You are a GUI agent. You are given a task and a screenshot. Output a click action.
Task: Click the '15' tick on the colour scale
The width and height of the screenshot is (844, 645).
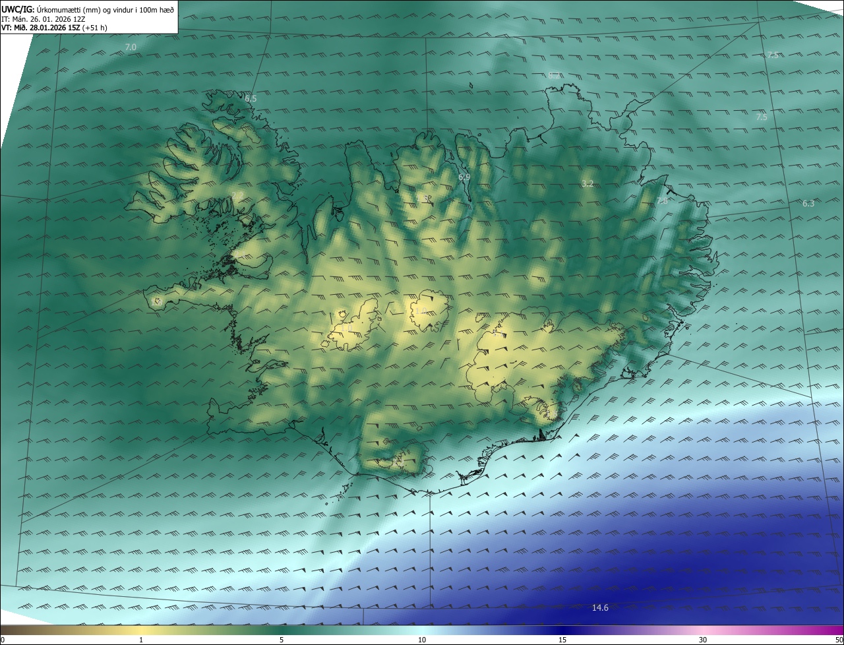click(x=562, y=640)
